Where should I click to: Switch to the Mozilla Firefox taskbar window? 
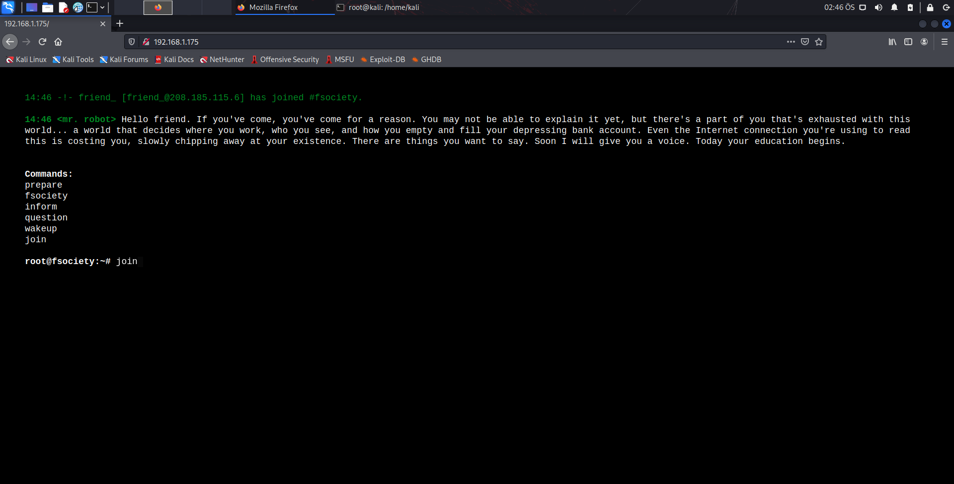pyautogui.click(x=285, y=7)
